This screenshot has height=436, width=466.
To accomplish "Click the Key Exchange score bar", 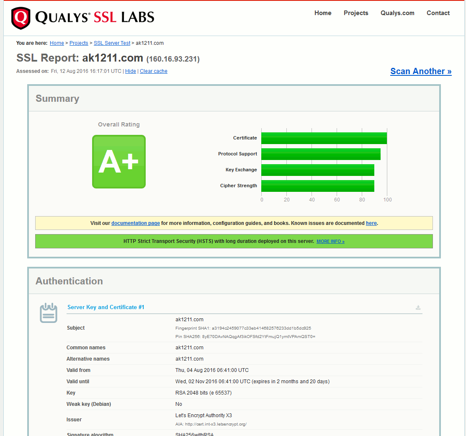I will (318, 170).
